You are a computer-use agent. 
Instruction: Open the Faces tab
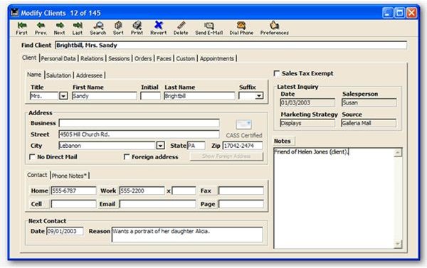point(164,58)
